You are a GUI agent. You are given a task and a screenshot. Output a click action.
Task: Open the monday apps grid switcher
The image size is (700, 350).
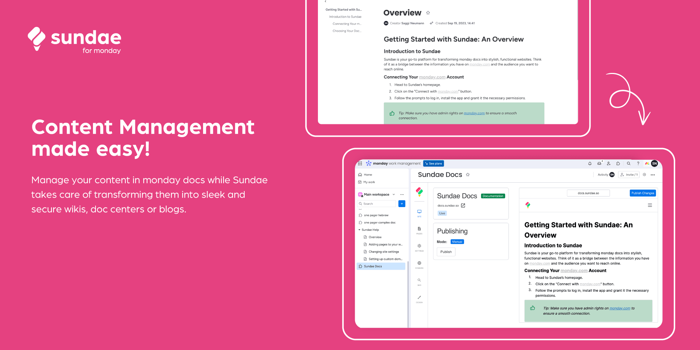tap(360, 163)
